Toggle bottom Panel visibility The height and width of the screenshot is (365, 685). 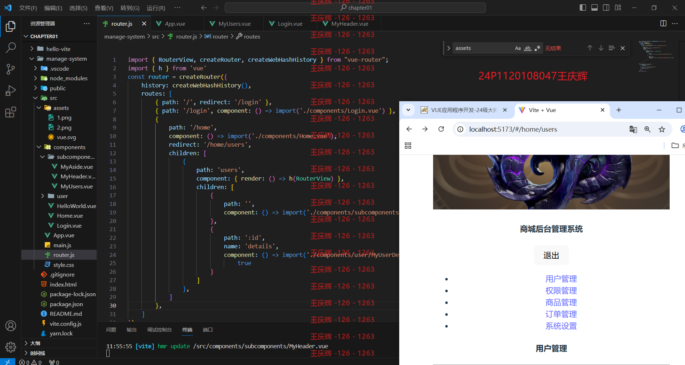(594, 7)
